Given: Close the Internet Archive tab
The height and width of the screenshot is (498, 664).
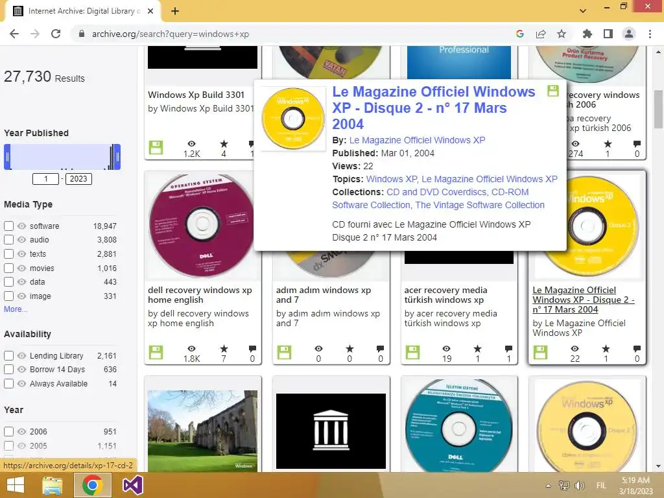Looking at the screenshot, I should click(x=150, y=11).
